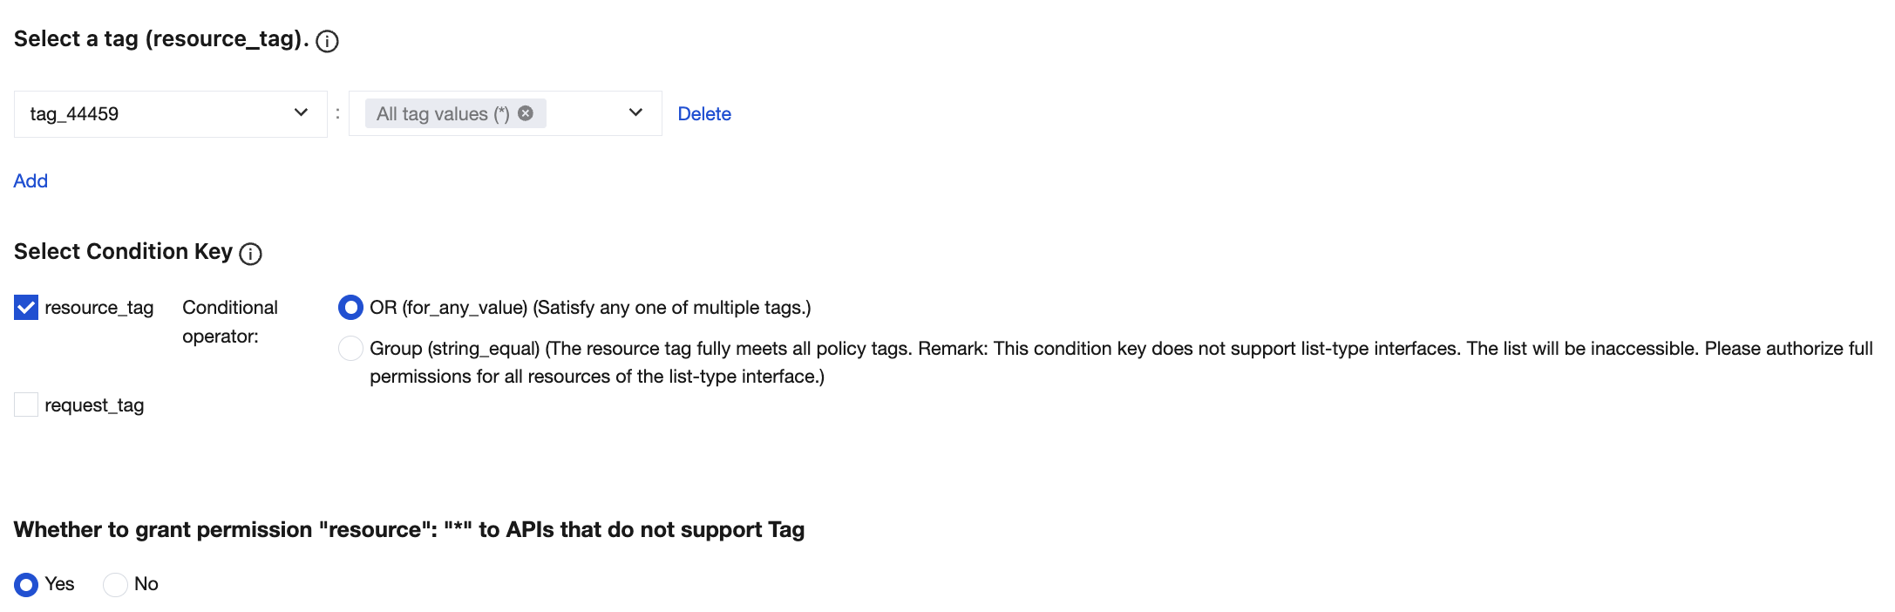The image size is (1895, 612).
Task: Click the resource_tag label text
Action: click(x=98, y=308)
